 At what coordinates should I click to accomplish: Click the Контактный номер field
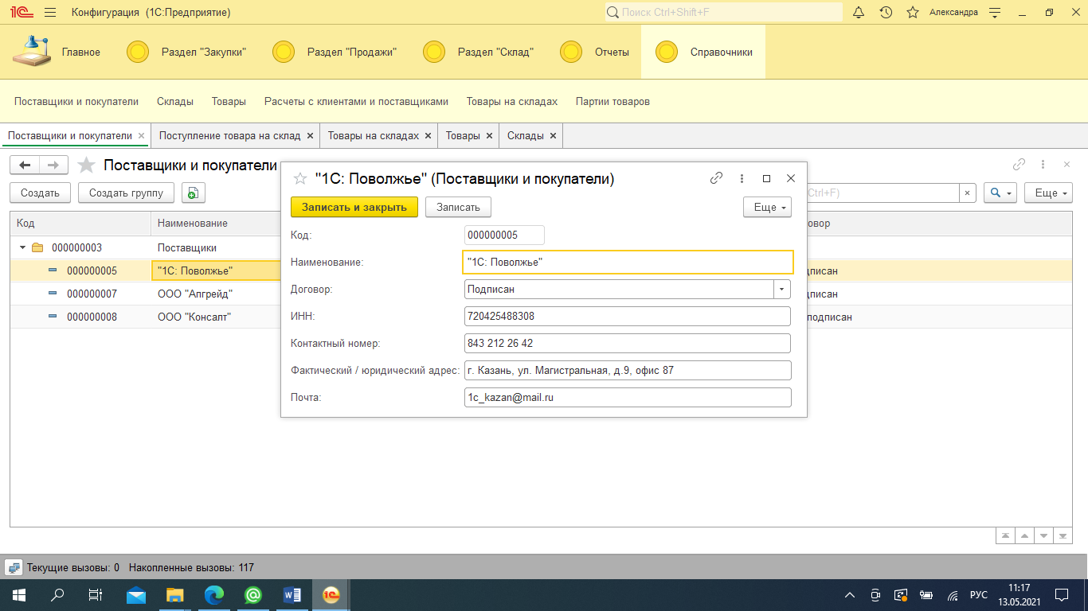(x=628, y=343)
